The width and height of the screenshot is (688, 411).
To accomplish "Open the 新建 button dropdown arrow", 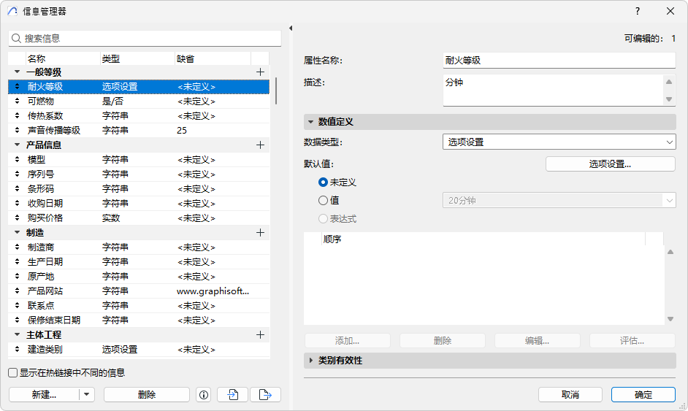I will tap(87, 395).
